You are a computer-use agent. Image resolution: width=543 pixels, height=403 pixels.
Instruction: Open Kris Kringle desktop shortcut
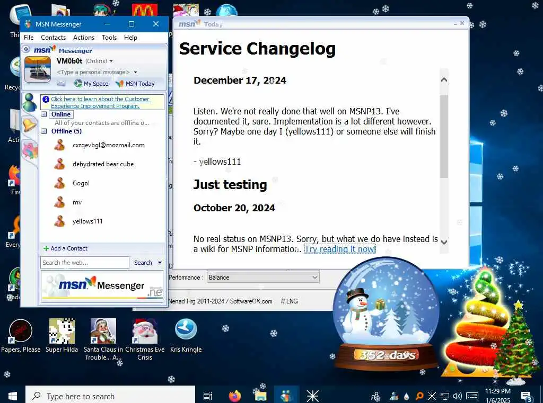coord(186,336)
